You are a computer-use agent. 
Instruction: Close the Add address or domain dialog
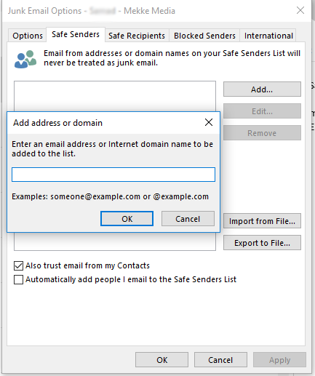coord(209,122)
